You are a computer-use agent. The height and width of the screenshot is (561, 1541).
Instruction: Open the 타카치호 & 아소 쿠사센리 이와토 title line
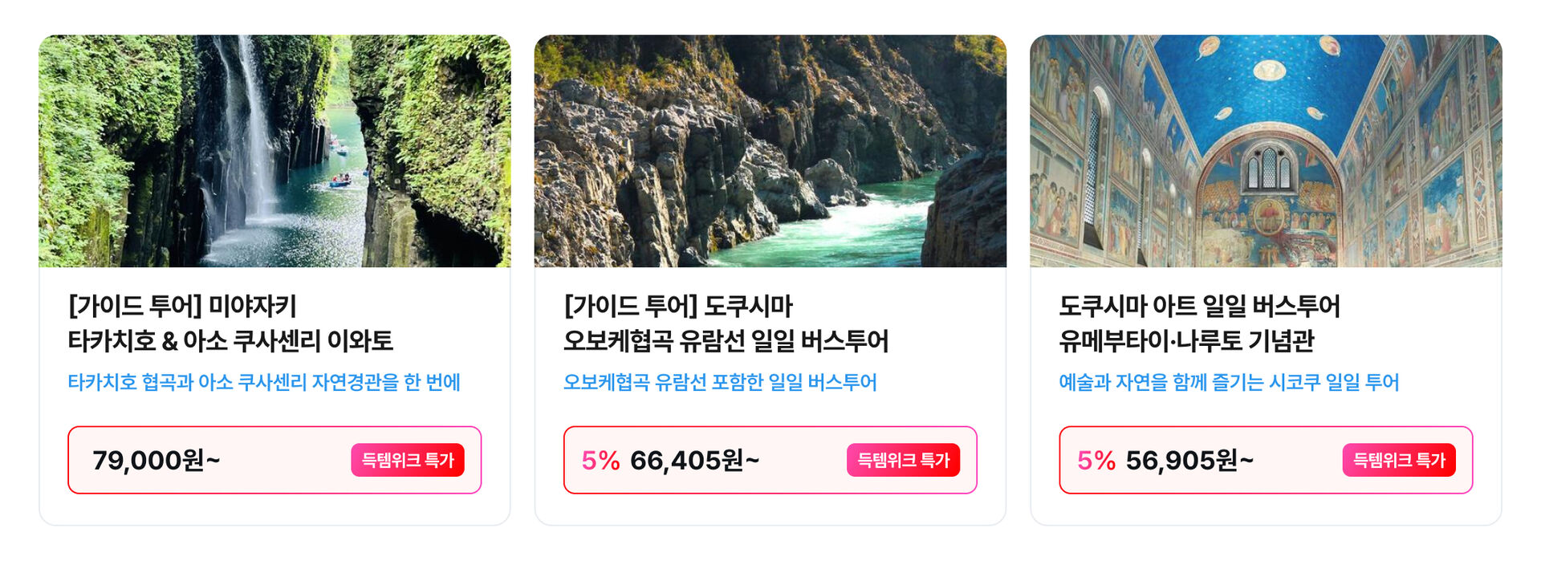(x=230, y=341)
